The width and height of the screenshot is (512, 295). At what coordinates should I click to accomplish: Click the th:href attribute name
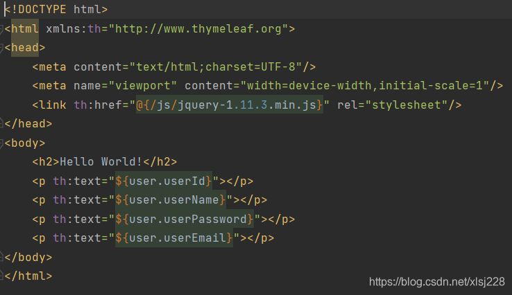[x=98, y=105]
